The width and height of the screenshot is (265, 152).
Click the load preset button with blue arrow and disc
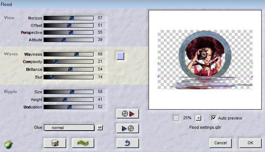(x=128, y=128)
